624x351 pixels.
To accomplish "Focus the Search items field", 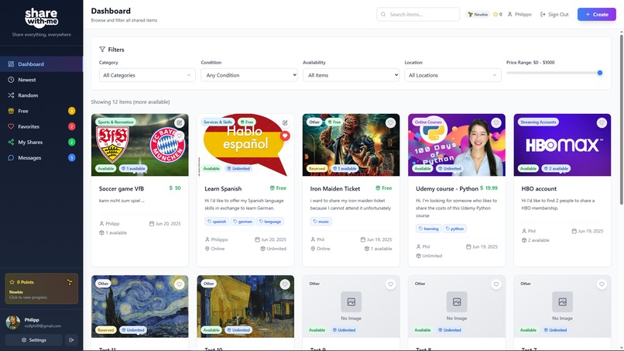I will click(x=418, y=15).
